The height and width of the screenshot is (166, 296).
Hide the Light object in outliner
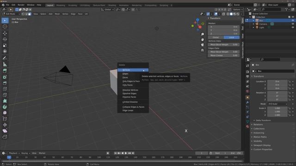coord(293,28)
